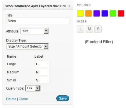Click the Large label field containing L
This screenshot has height=108, width=126.
coord(42,64)
